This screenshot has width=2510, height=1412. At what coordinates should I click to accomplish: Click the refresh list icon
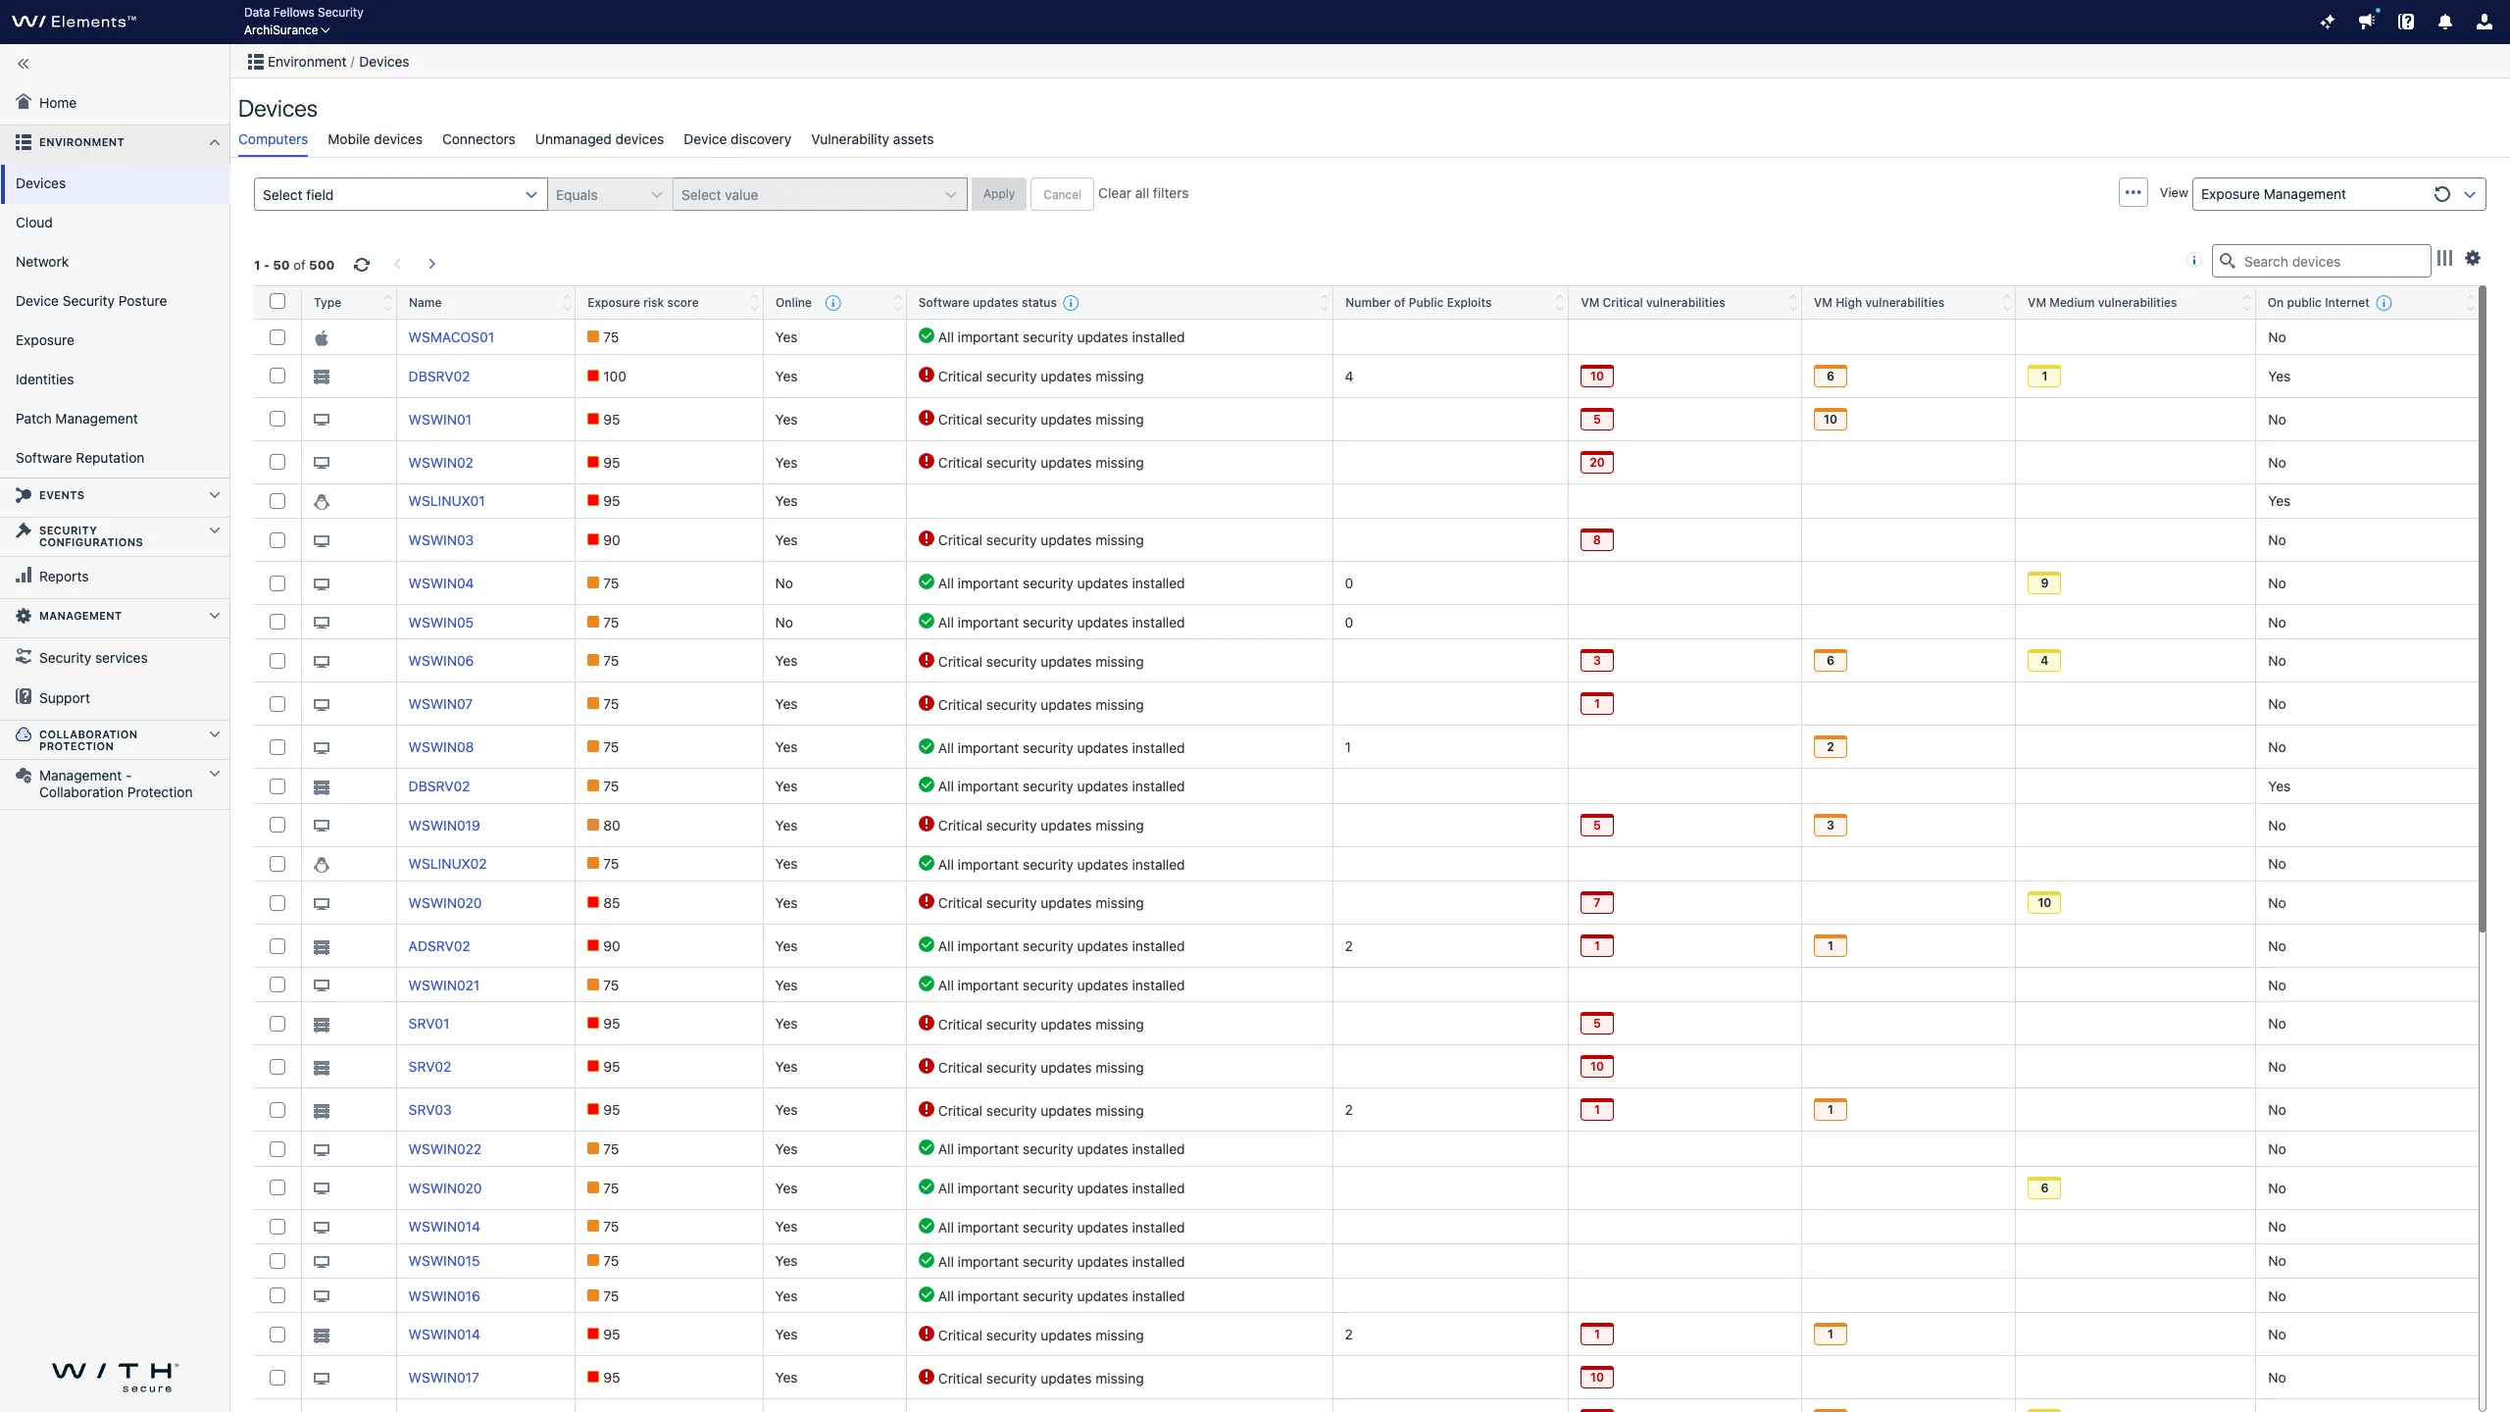click(362, 265)
